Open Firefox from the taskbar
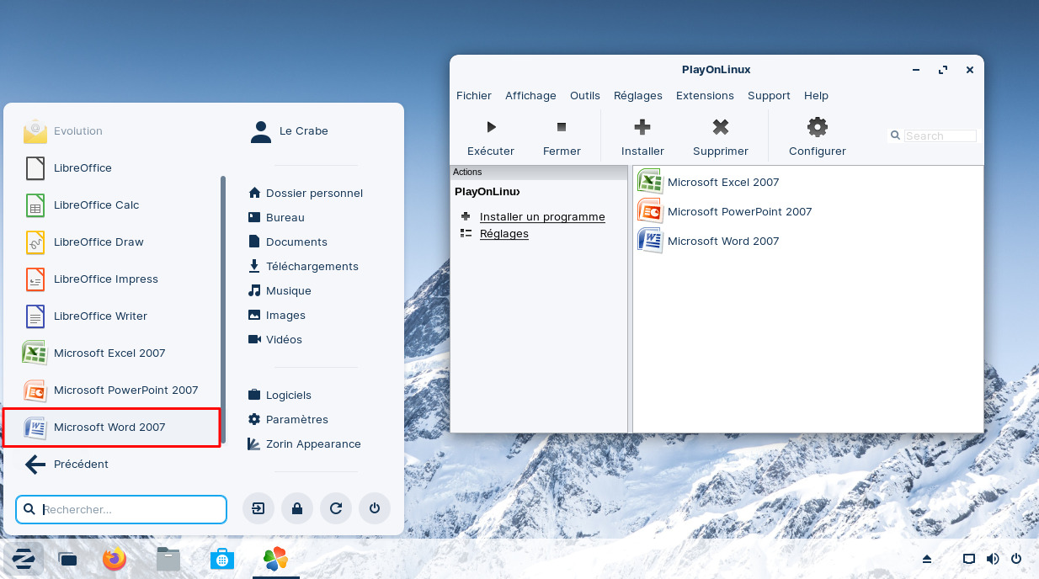The width and height of the screenshot is (1039, 579). pyautogui.click(x=115, y=559)
